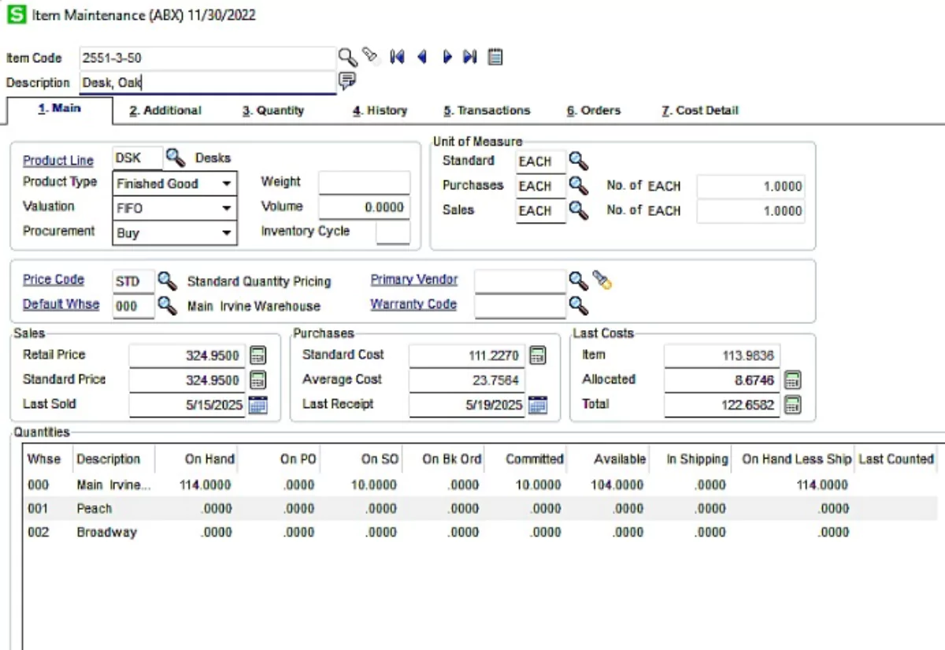Select the 000 Main Irvine warehouse row
This screenshot has width=945, height=650.
click(480, 485)
